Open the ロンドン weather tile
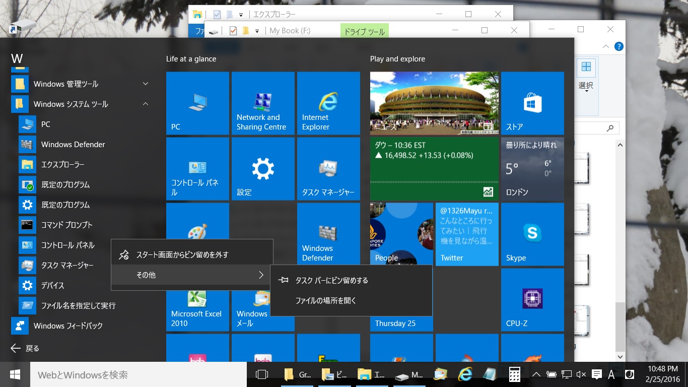This screenshot has height=387, width=688. tap(532, 169)
